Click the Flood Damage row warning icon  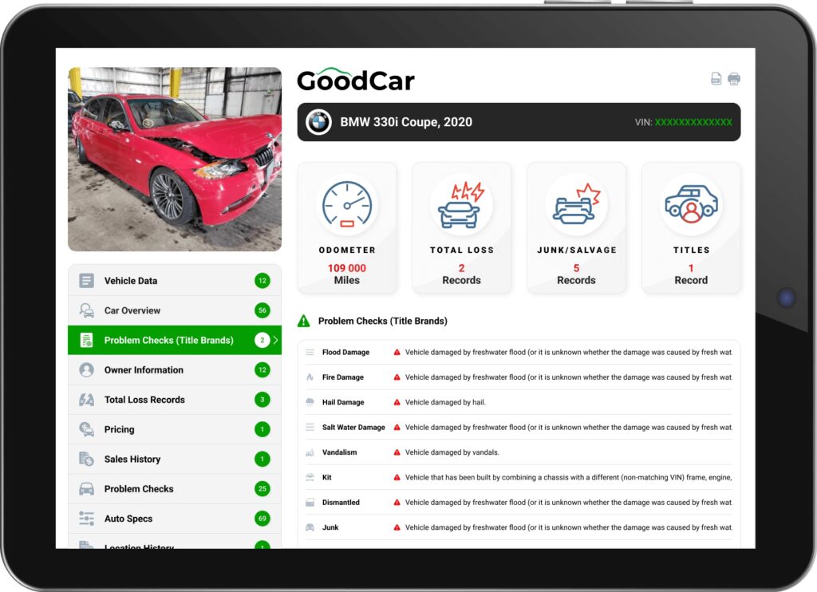coord(397,352)
